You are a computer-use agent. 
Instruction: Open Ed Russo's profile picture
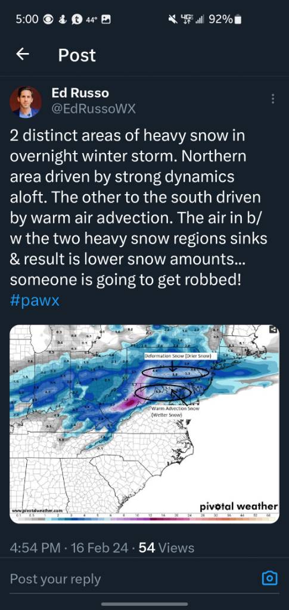click(x=25, y=102)
